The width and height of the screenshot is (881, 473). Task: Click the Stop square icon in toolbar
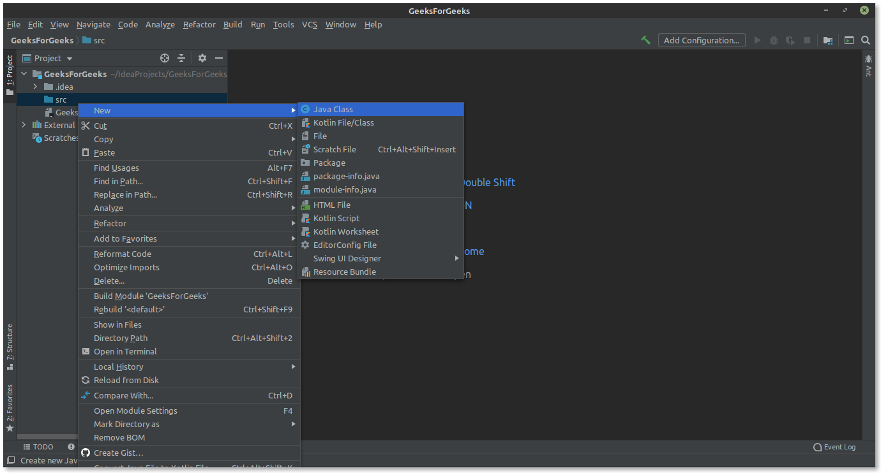click(x=807, y=40)
